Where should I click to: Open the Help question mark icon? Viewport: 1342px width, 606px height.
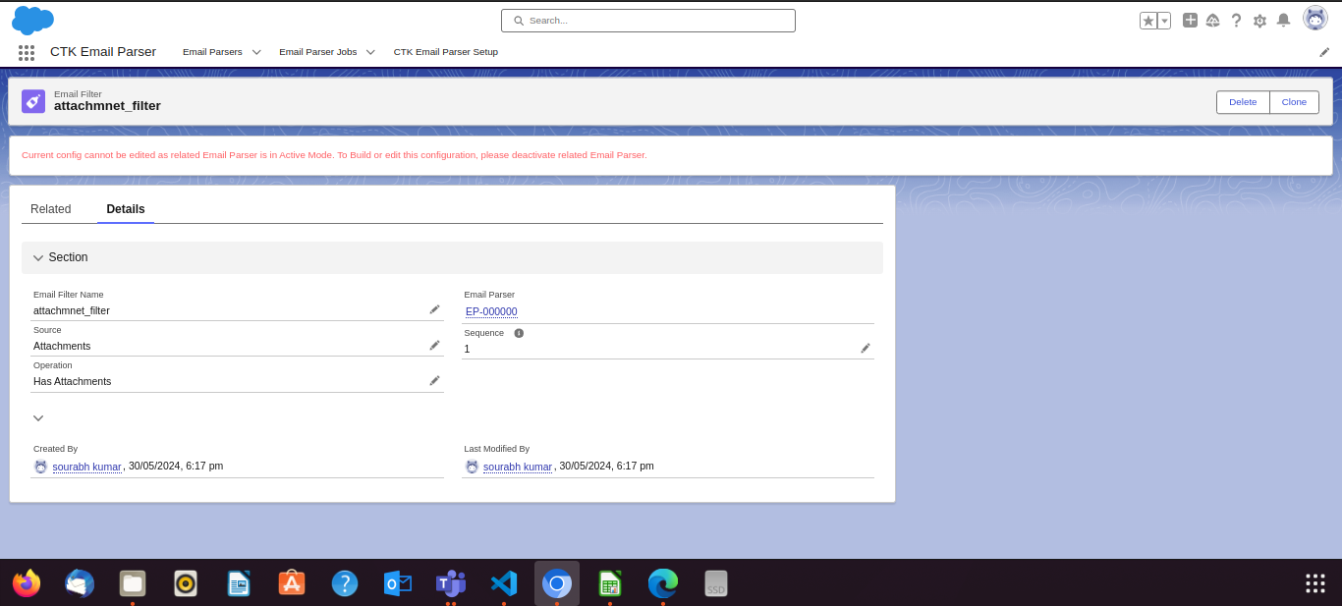pyautogui.click(x=1236, y=21)
